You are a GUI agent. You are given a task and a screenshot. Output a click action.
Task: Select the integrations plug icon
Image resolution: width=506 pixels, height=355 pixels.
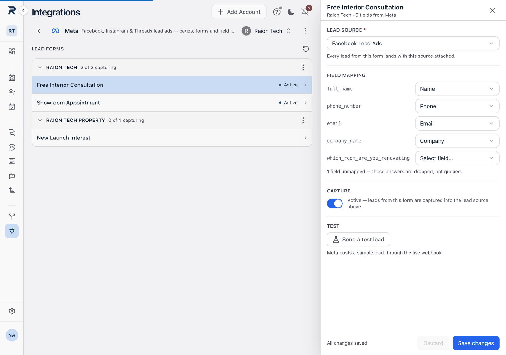[12, 231]
